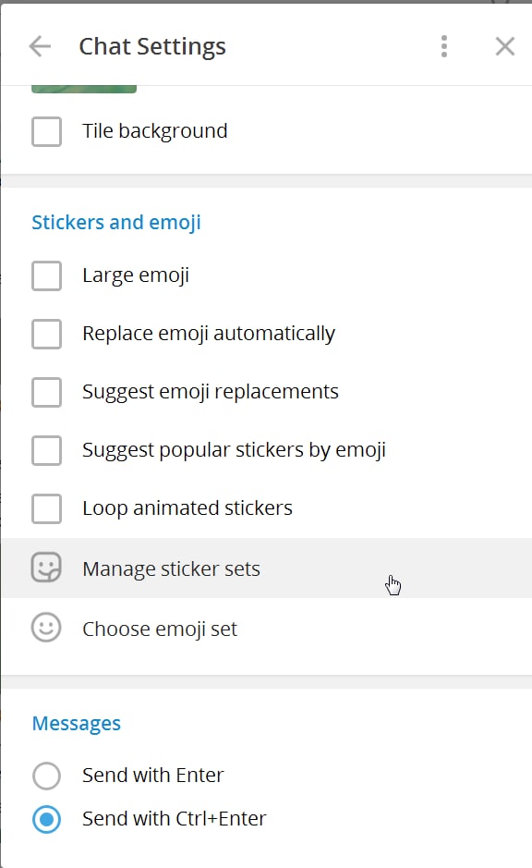Turn on Loop animated stickers

(46, 508)
